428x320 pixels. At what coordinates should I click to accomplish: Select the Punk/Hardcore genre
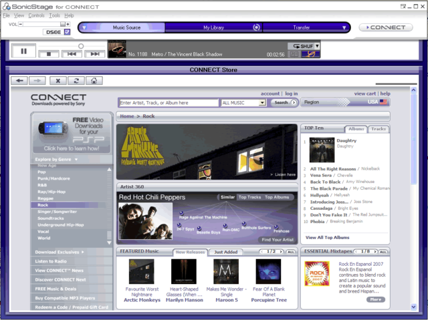point(53,178)
